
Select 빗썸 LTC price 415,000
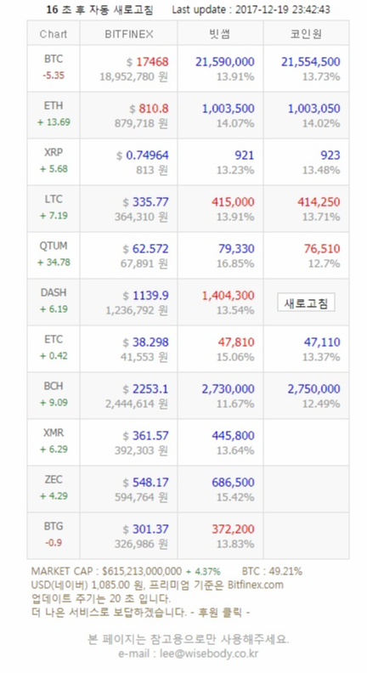(233, 202)
